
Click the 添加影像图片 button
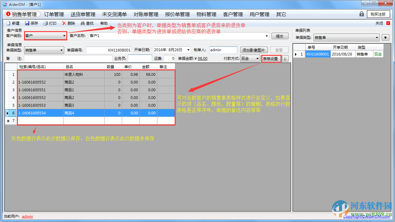(254, 50)
